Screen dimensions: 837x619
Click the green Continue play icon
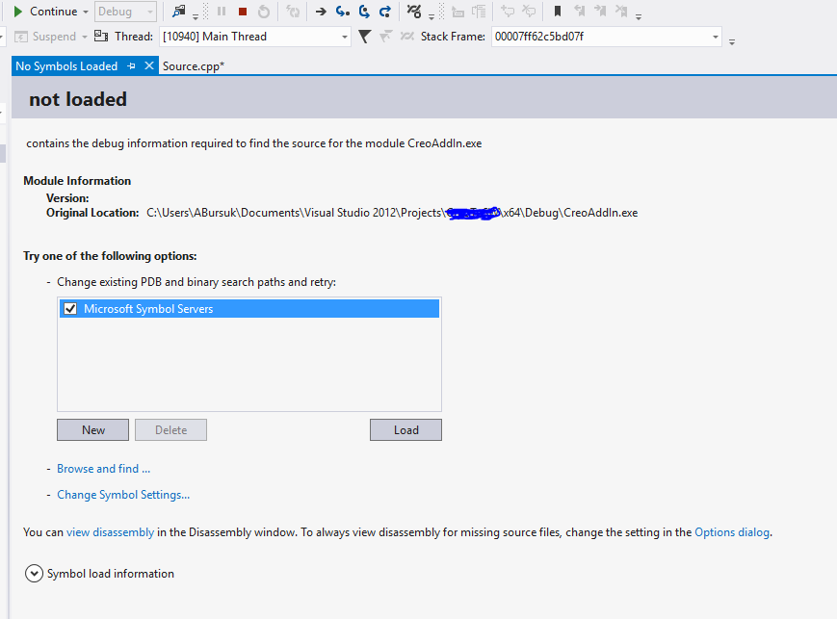tap(17, 12)
